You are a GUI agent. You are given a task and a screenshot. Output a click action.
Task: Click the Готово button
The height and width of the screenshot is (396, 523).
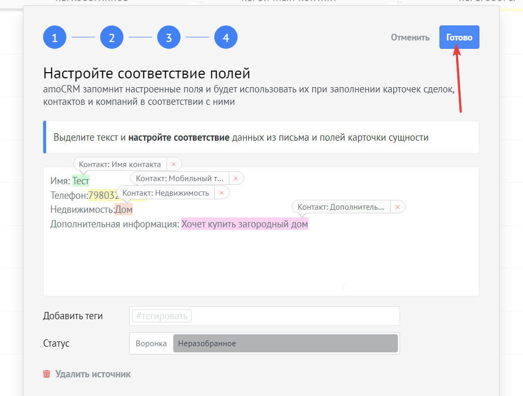[x=459, y=37]
